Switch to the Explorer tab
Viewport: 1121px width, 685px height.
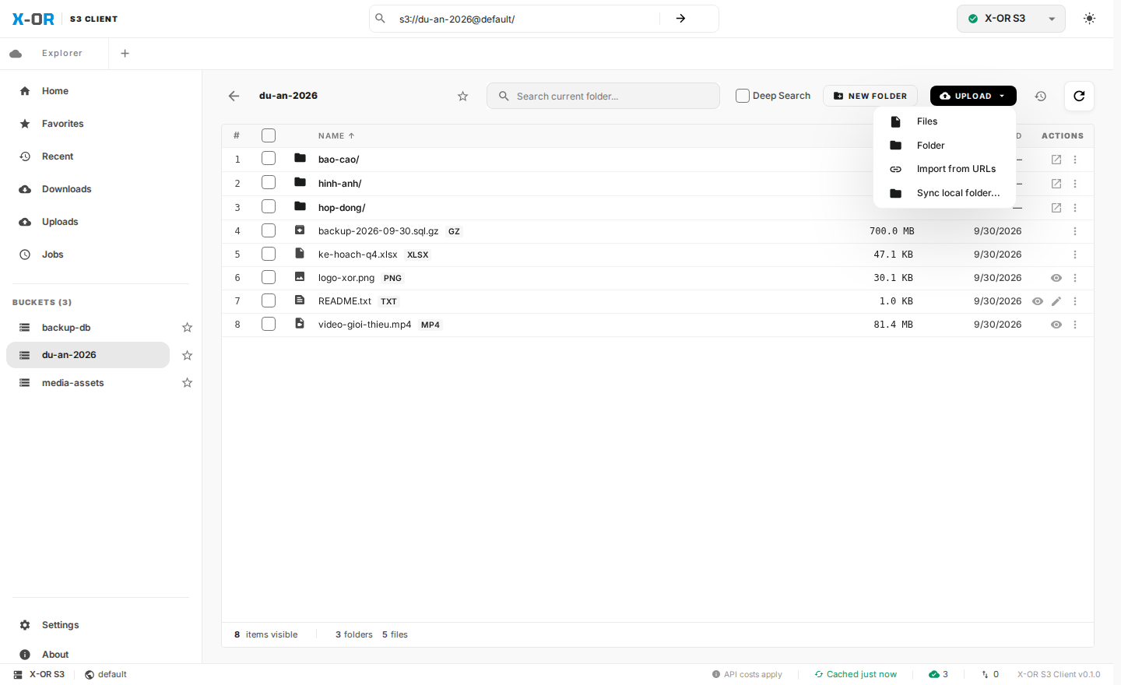click(54, 54)
